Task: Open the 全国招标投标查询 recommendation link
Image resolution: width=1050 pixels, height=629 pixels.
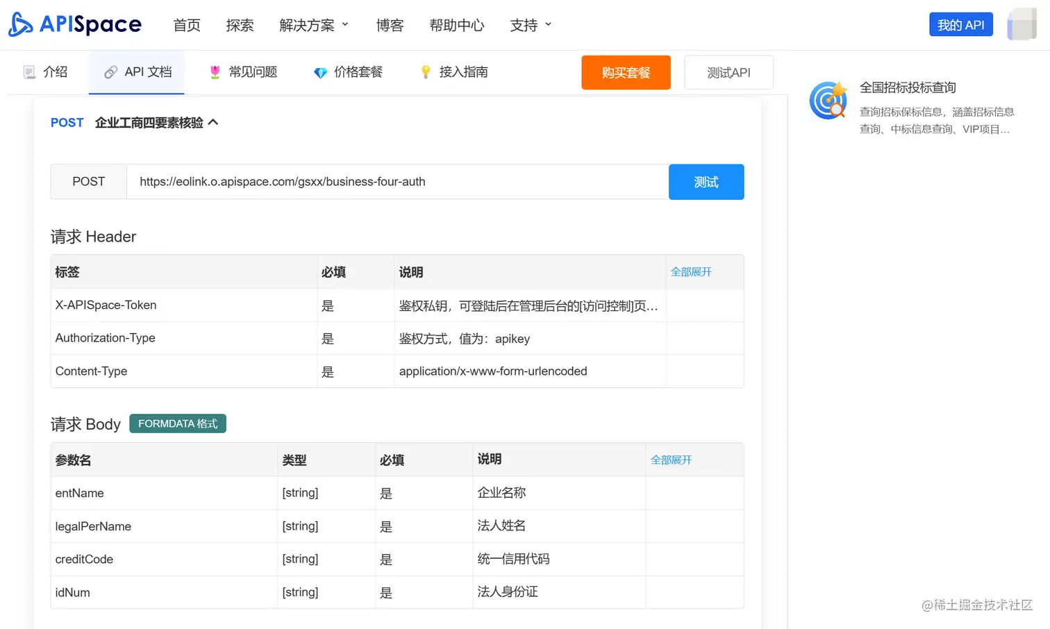Action: click(908, 87)
